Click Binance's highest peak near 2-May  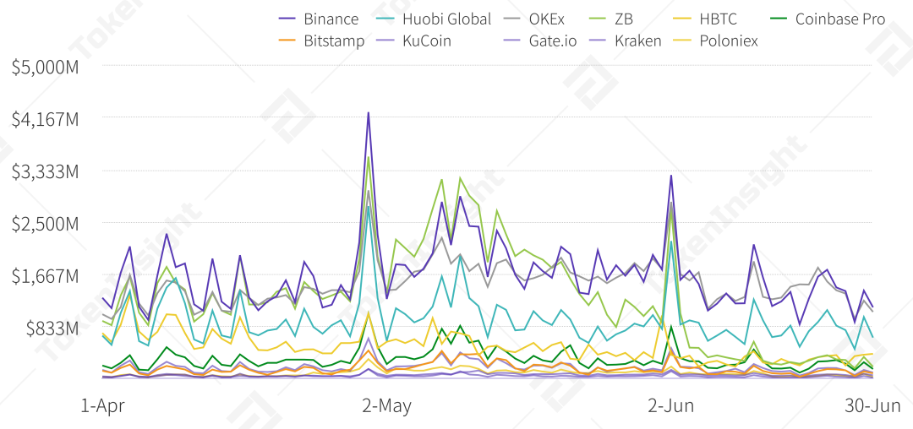[369, 112]
